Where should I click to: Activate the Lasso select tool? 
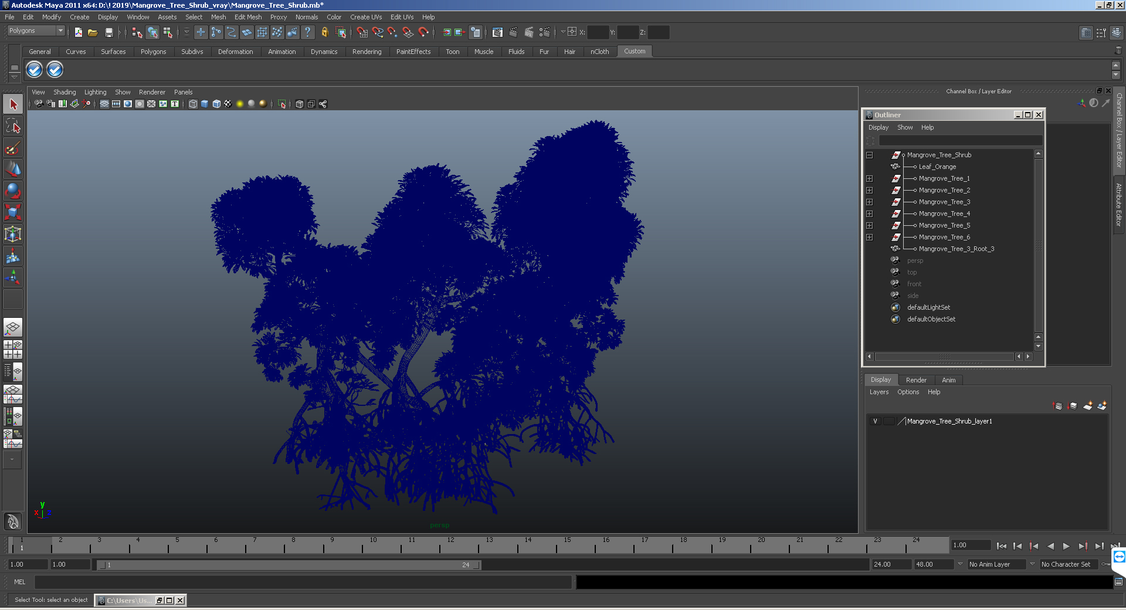coord(13,126)
